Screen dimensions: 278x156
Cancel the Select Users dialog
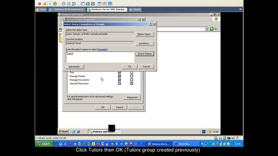pos(146,67)
